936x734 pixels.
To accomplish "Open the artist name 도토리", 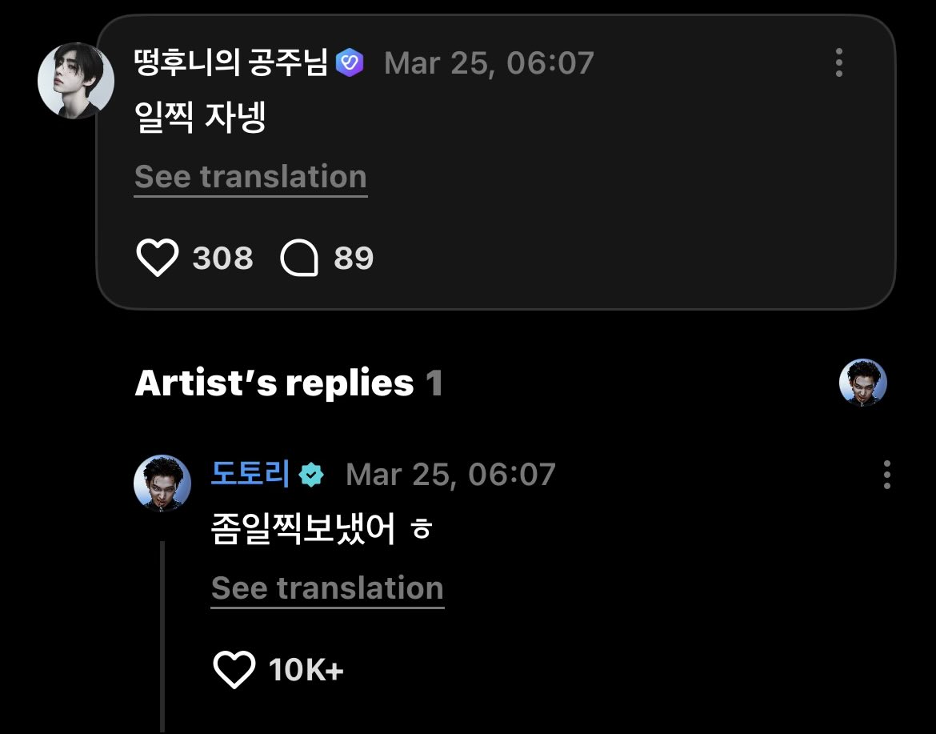I will tap(250, 475).
